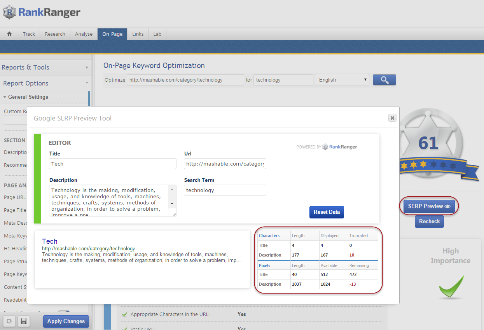Click the RankRanger logo in header
The image size is (484, 330).
[42, 12]
